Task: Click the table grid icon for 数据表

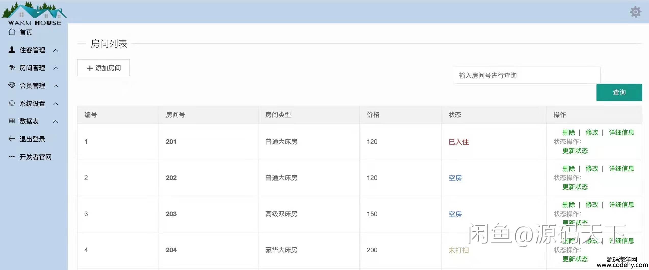Action: 12,121
